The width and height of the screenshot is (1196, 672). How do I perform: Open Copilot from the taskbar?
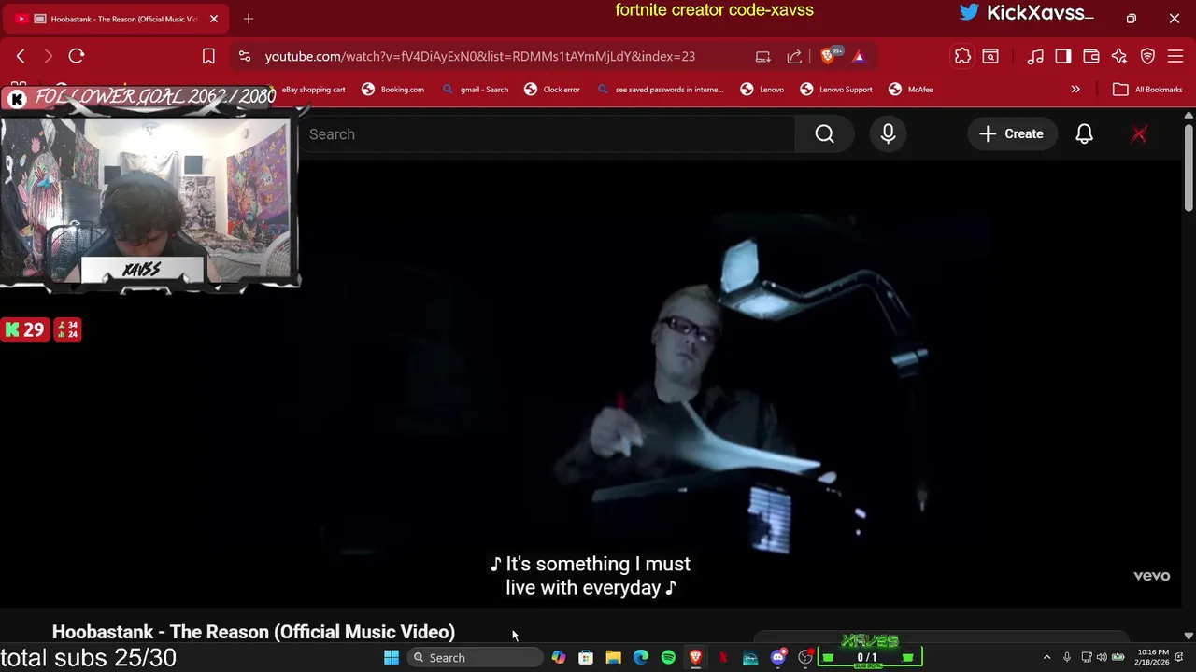[558, 658]
